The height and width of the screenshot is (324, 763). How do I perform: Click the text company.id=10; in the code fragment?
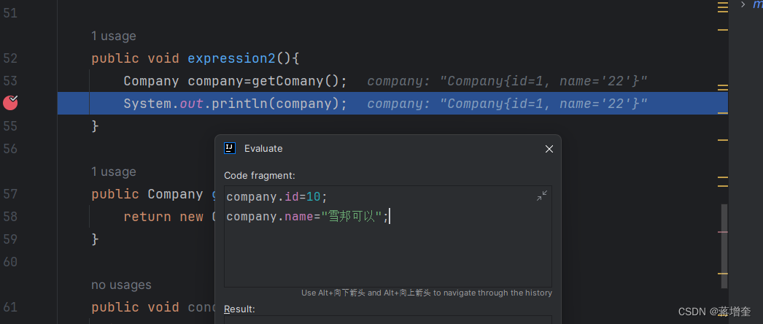(x=277, y=197)
